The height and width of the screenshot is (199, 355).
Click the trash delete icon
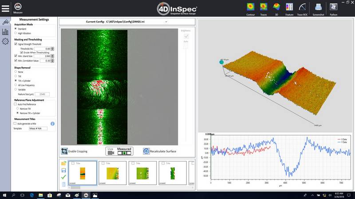(63, 184)
